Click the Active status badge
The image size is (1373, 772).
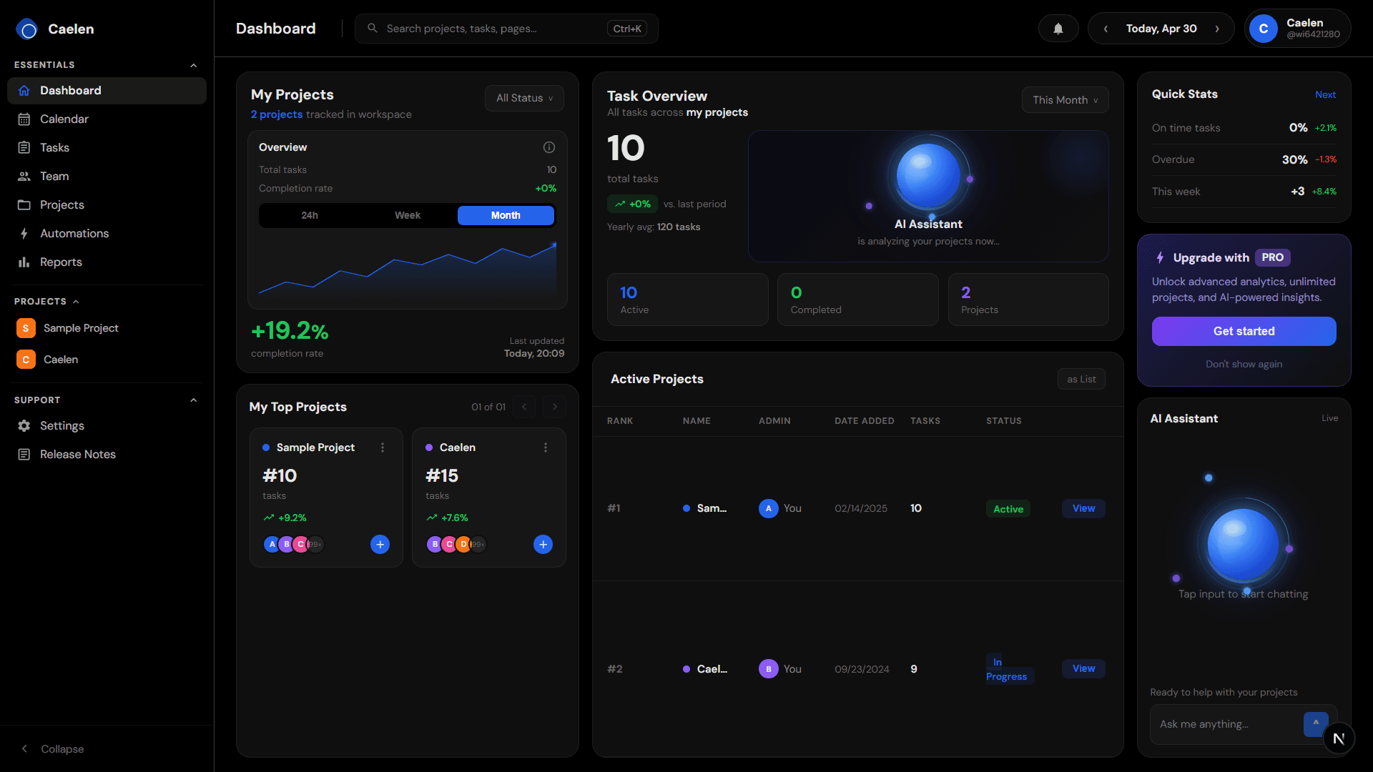pos(1008,509)
